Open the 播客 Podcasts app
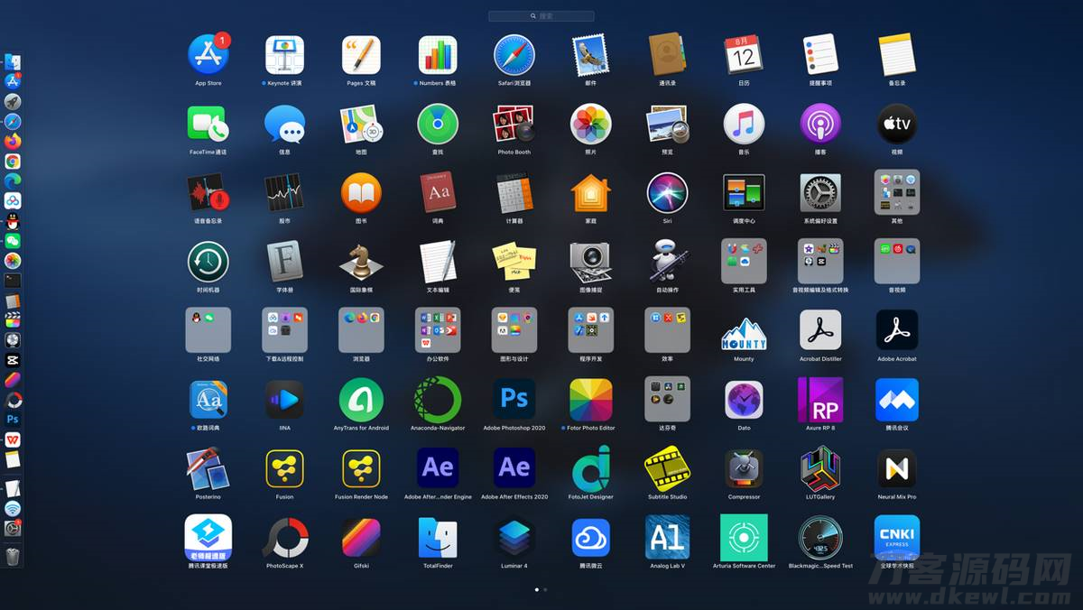The image size is (1083, 610). [x=820, y=125]
